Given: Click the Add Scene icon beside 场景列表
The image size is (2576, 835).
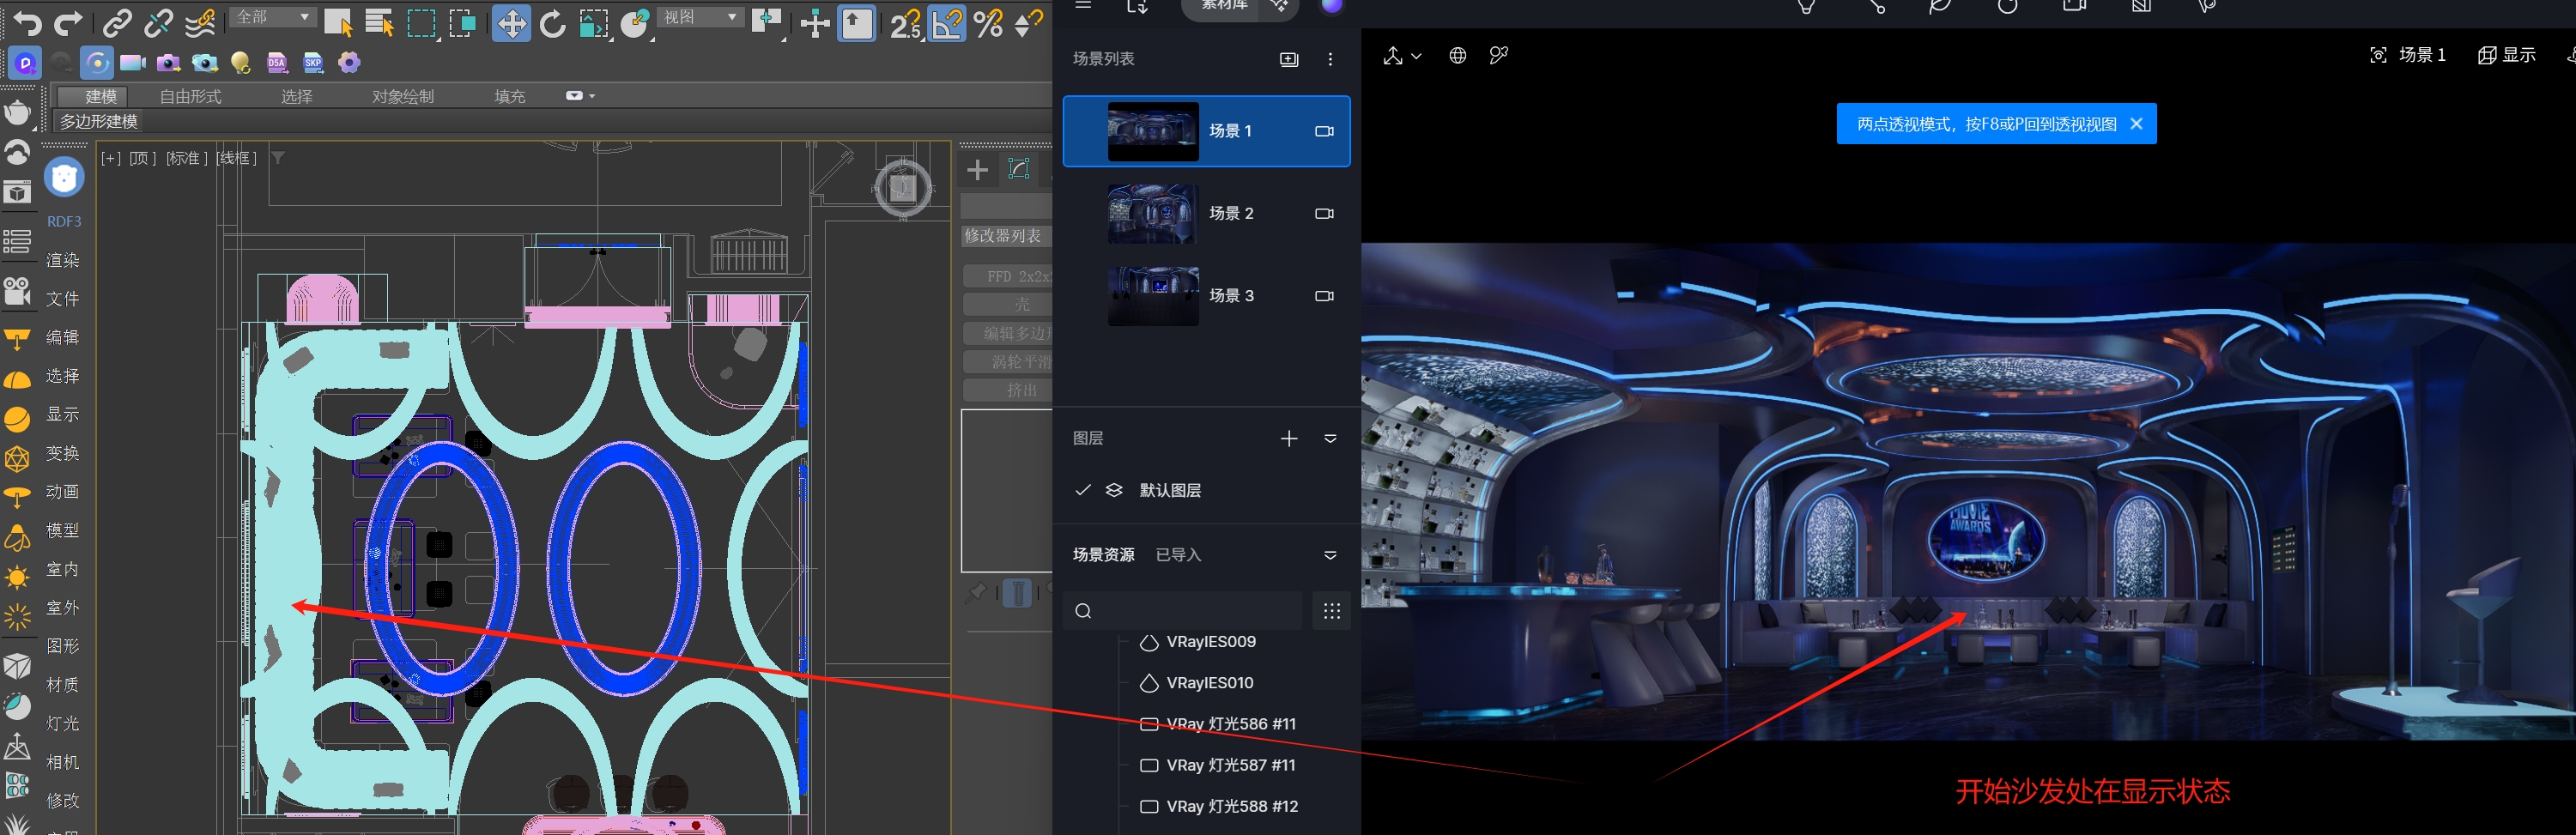Looking at the screenshot, I should coord(1289,59).
